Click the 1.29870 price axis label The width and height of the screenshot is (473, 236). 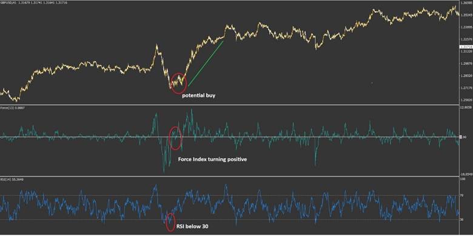467,64
